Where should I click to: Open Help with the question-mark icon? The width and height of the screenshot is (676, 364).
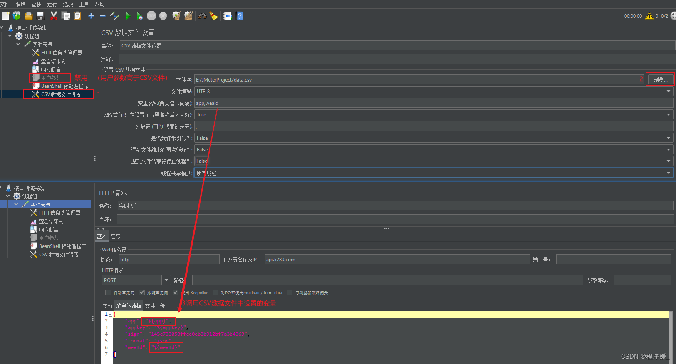[239, 16]
